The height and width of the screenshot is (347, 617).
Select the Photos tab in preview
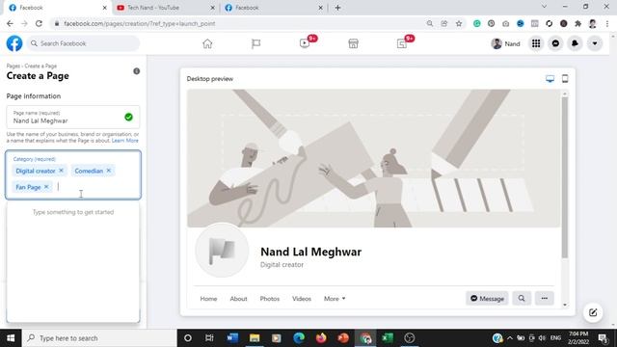coord(270,299)
